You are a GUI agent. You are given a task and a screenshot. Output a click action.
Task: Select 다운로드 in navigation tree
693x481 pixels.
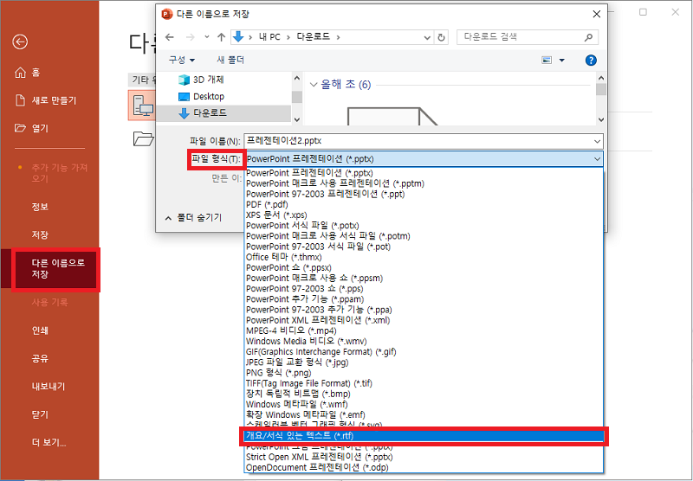click(x=203, y=113)
